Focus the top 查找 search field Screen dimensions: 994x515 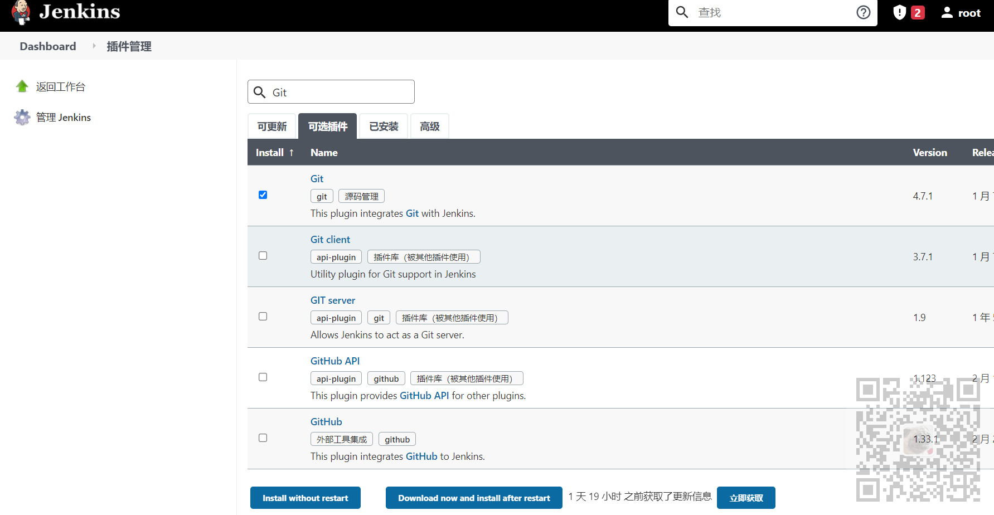tap(772, 12)
